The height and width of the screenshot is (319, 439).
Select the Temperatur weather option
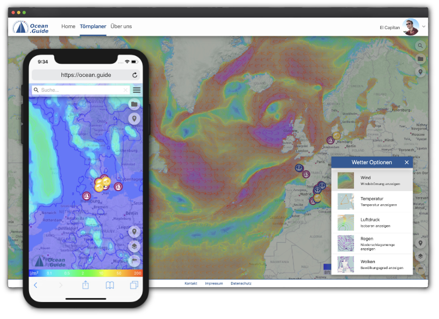[x=372, y=202]
